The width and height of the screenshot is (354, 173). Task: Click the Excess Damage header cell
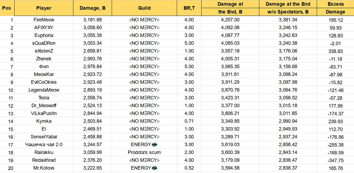tap(335, 8)
